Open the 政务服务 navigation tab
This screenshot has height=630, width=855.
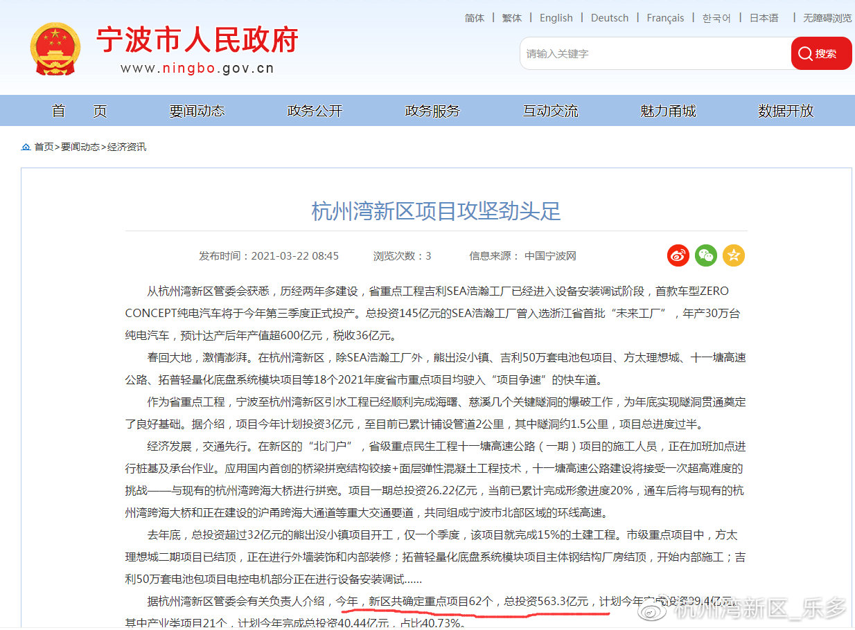(x=433, y=111)
